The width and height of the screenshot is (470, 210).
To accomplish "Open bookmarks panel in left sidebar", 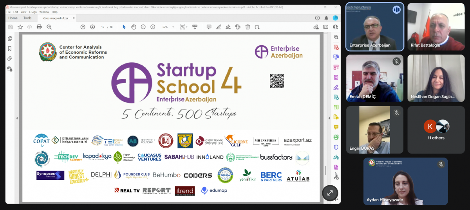I will click(10, 49).
